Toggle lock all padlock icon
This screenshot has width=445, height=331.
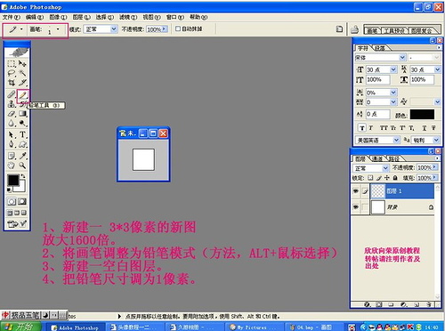click(x=395, y=178)
